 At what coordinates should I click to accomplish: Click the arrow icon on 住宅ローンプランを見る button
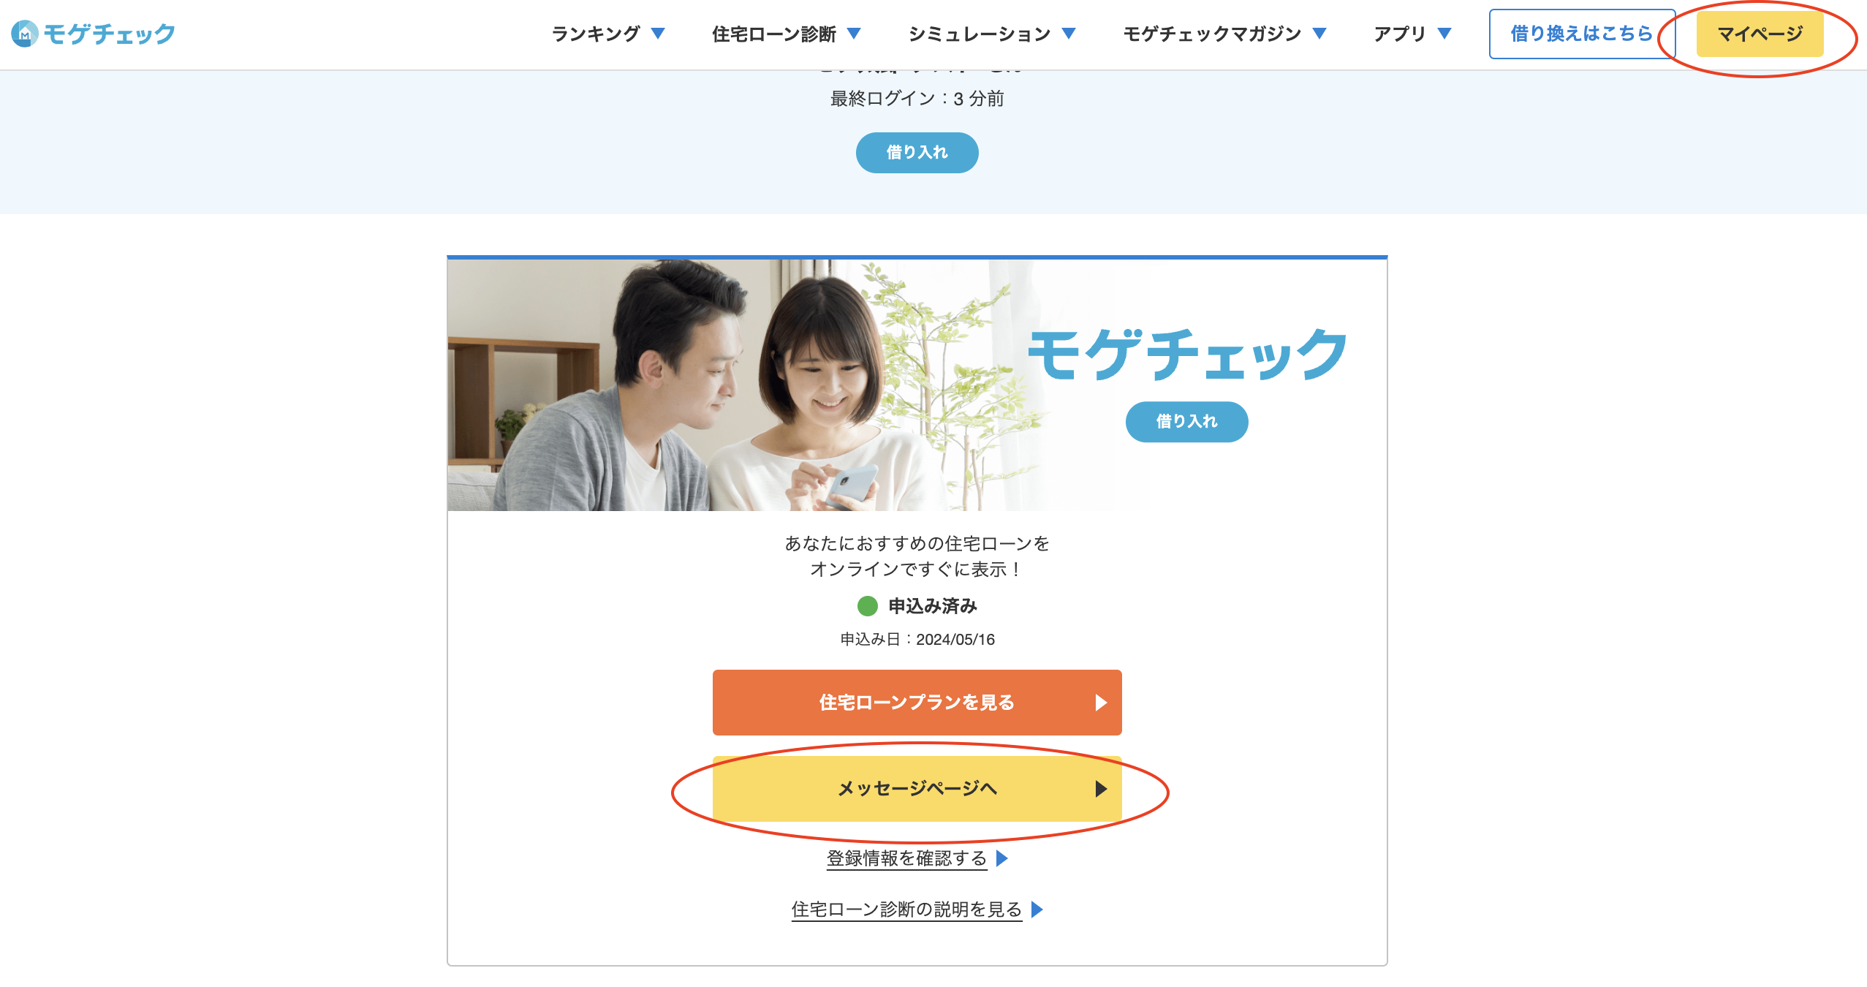click(x=1101, y=702)
